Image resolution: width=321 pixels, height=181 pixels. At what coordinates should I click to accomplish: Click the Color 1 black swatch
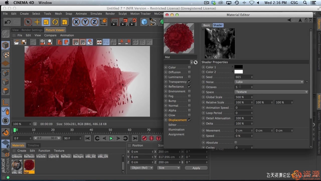[238, 67]
